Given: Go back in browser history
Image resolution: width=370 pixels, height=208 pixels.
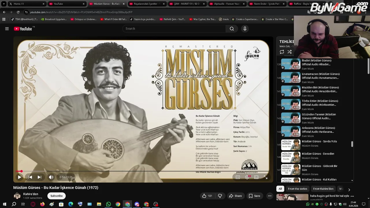Looking at the screenshot, I should [4, 12].
